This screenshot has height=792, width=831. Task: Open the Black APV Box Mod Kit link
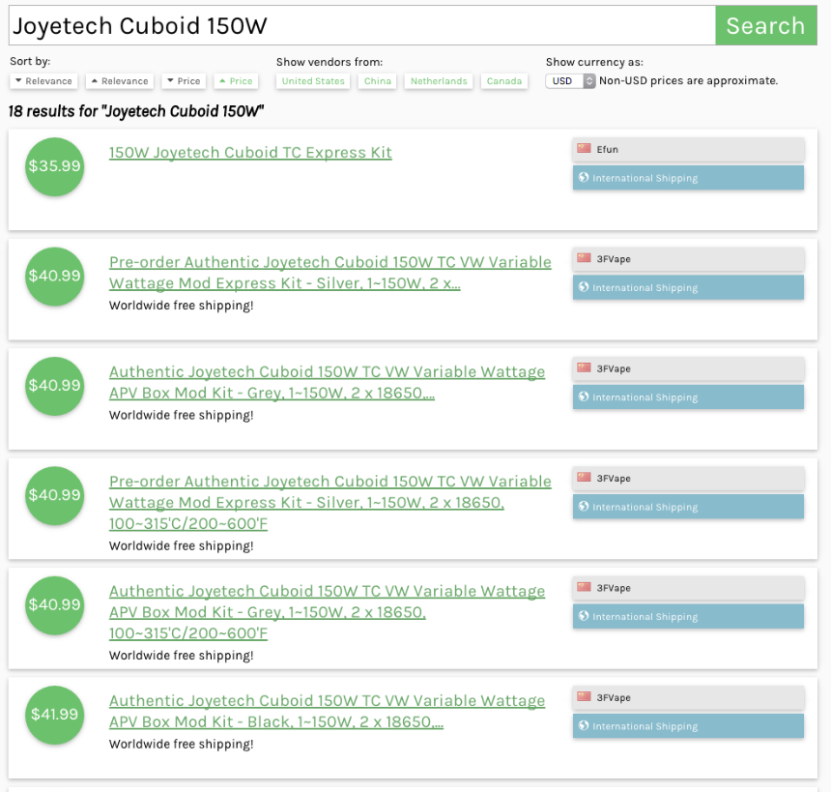click(327, 712)
